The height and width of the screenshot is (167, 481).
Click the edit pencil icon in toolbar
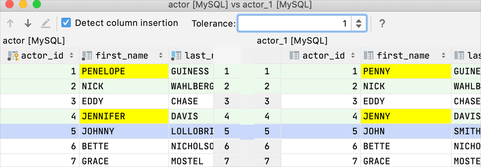coord(45,23)
